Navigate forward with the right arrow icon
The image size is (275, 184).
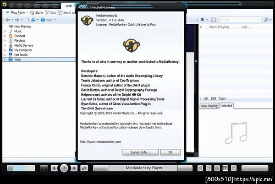pyautogui.click(x=17, y=20)
